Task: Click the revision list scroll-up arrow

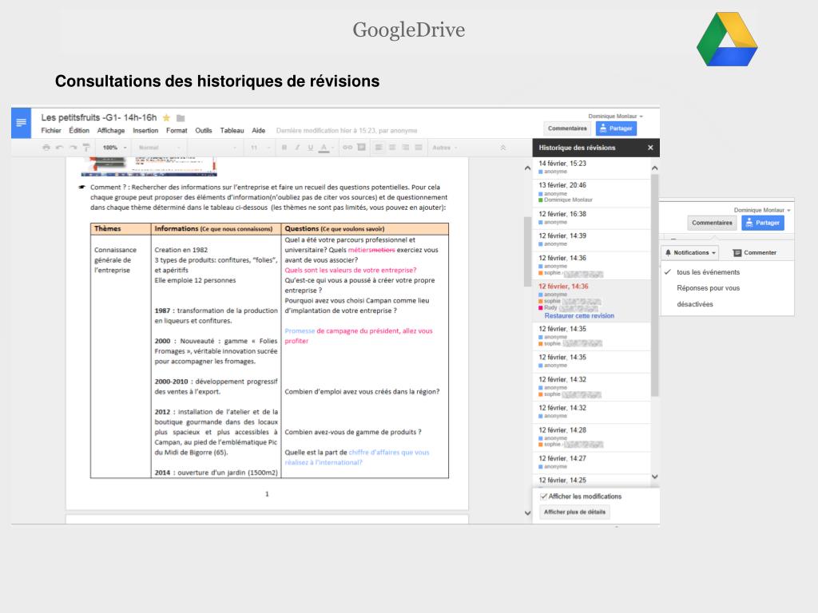Action: (655, 168)
